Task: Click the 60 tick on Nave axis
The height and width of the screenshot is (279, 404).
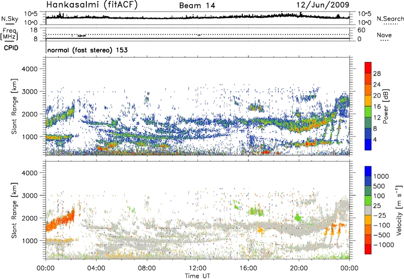Action: pyautogui.click(x=361, y=30)
